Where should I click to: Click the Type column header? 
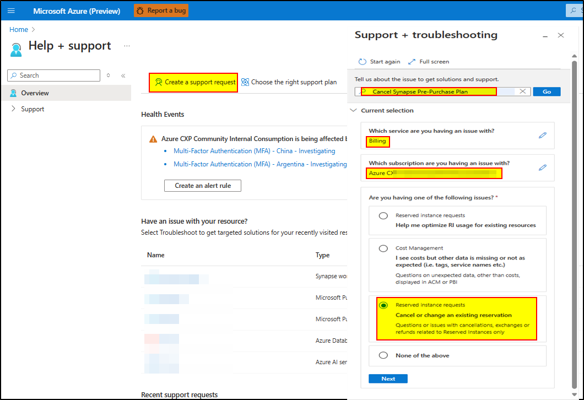tap(322, 255)
